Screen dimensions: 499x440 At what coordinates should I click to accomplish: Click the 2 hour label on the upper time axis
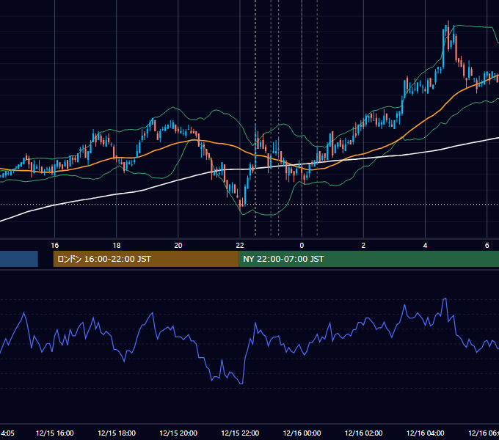(x=363, y=245)
